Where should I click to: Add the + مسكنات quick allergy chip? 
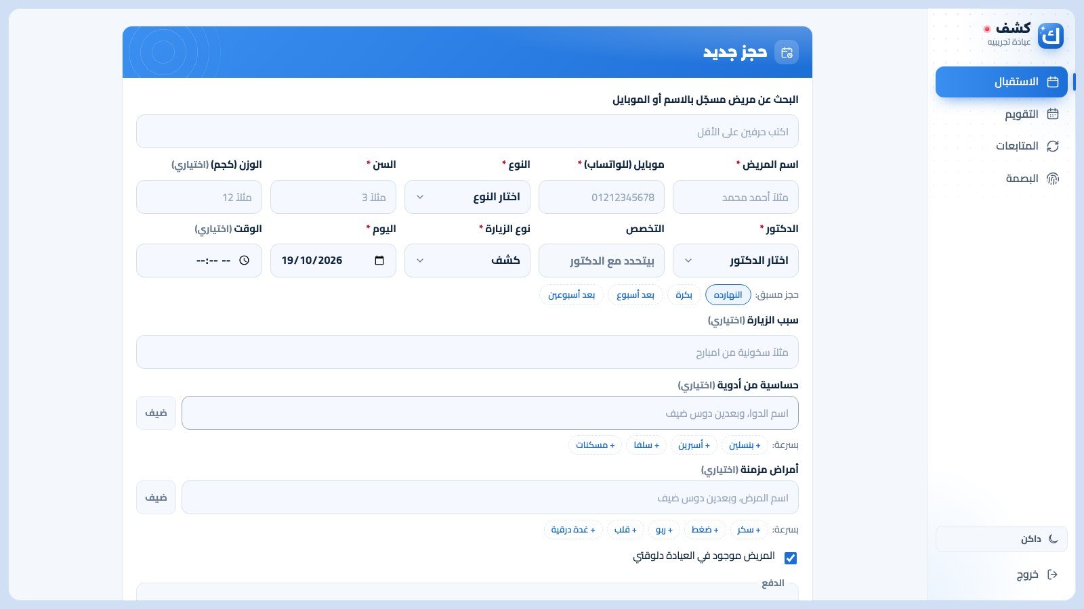pos(596,445)
